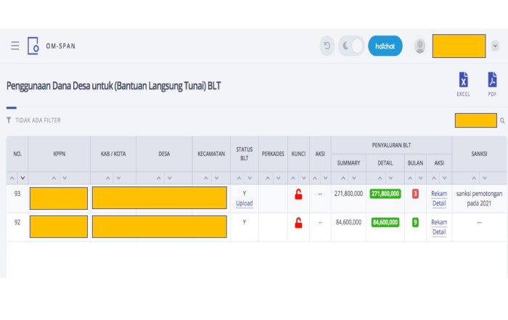Screen dimensions: 508x320
Task: Sort DESA column descending
Action: tap(169, 178)
